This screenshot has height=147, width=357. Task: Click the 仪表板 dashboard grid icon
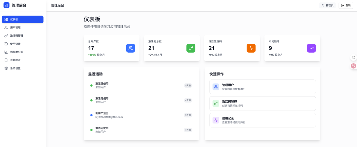(6, 20)
